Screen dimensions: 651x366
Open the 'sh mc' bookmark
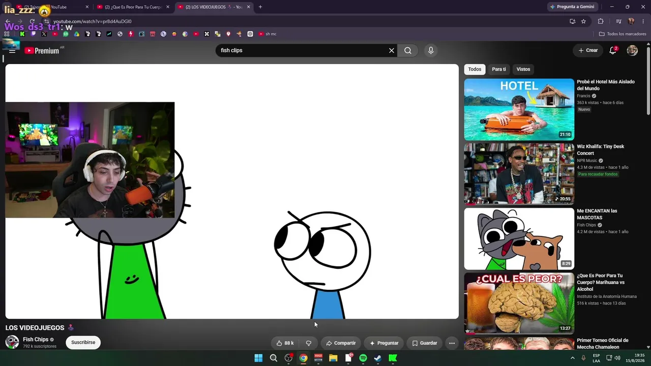click(x=268, y=34)
